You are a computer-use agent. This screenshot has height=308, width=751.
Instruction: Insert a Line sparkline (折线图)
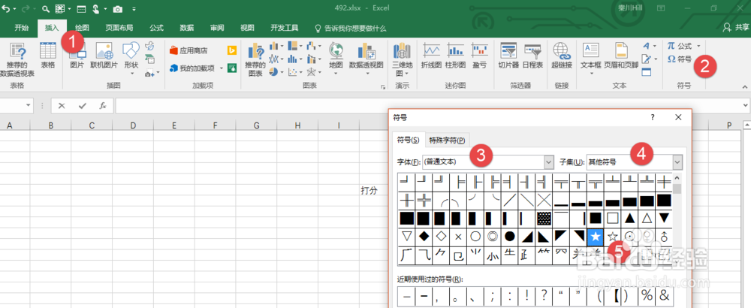pos(431,56)
